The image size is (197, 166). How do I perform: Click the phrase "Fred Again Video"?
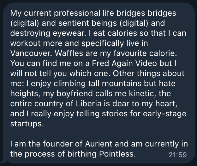[124, 63]
